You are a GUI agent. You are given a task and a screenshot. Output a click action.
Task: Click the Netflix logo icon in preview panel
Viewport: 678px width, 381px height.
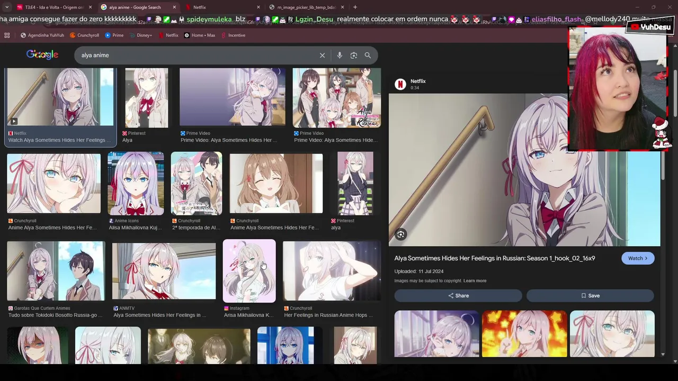click(x=400, y=84)
